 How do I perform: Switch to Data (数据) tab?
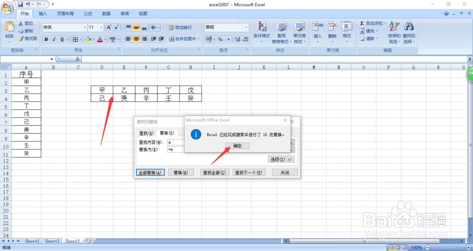click(106, 14)
